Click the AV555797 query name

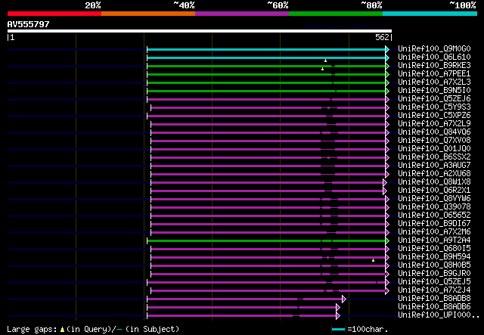click(29, 24)
